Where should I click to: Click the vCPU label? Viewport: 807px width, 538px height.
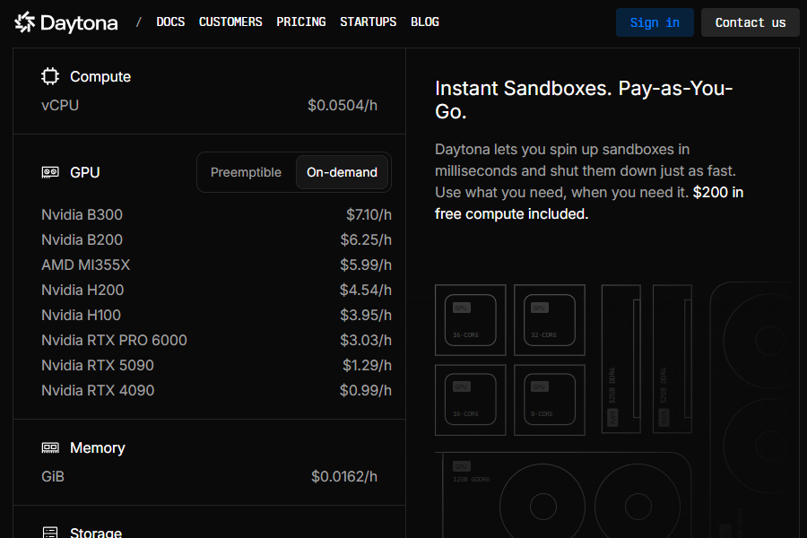point(60,106)
